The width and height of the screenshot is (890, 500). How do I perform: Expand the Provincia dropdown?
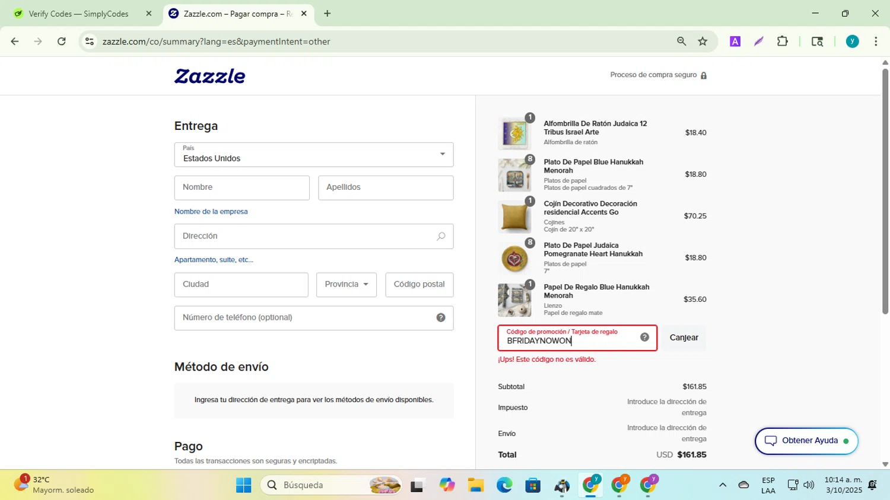(347, 285)
